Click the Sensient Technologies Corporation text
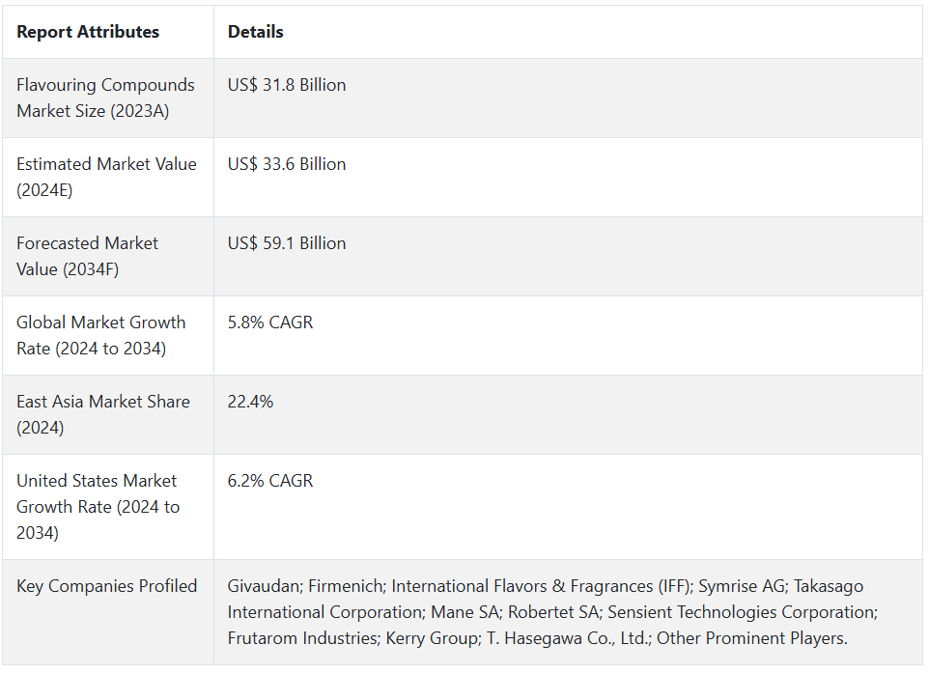 [x=741, y=612]
